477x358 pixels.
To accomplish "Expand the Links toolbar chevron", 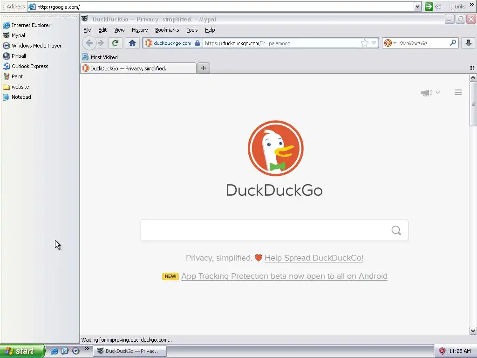I will click(472, 5).
